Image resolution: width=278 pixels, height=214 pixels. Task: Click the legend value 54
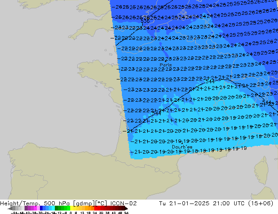point(126,213)
